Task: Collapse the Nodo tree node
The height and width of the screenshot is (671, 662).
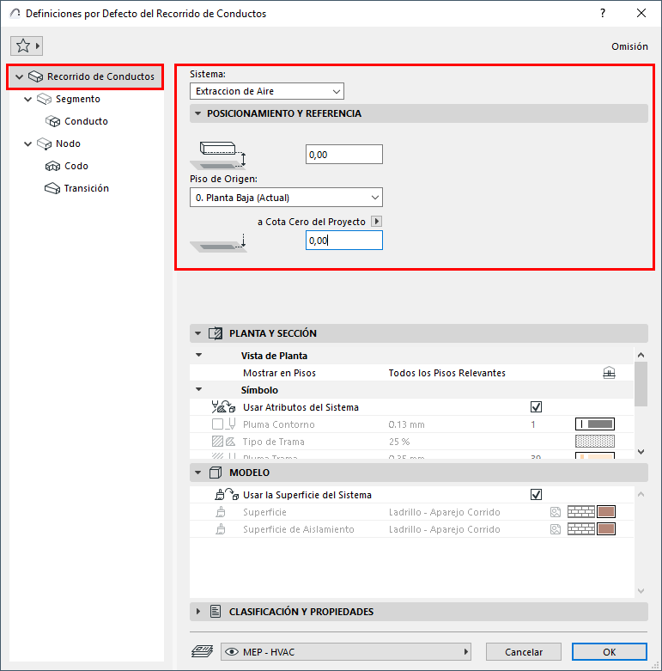Action: (x=27, y=143)
